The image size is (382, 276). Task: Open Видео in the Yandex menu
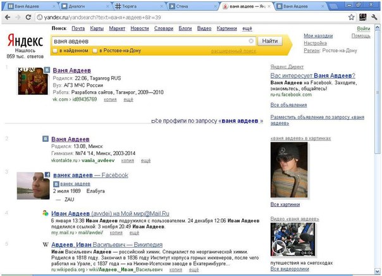pos(204,28)
